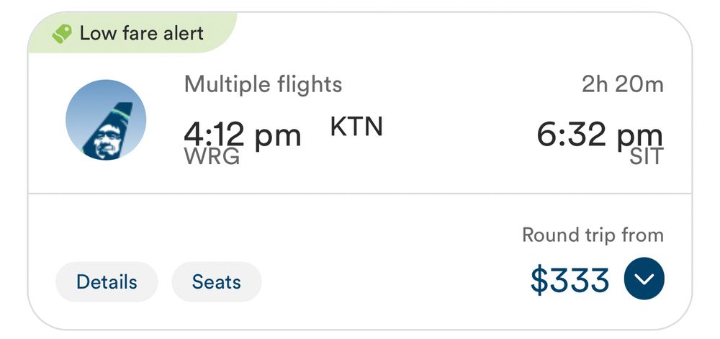
Task: Click the KTN layover airport code
Action: click(356, 127)
